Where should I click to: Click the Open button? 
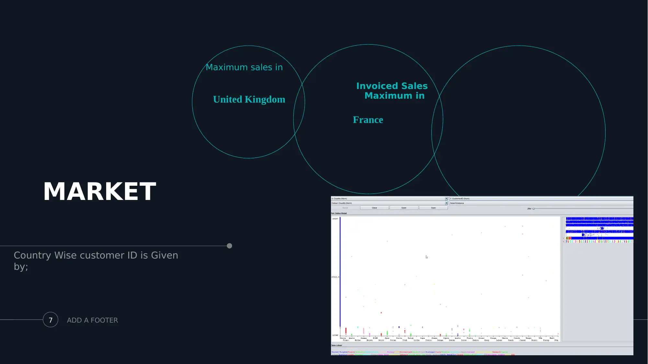404,208
